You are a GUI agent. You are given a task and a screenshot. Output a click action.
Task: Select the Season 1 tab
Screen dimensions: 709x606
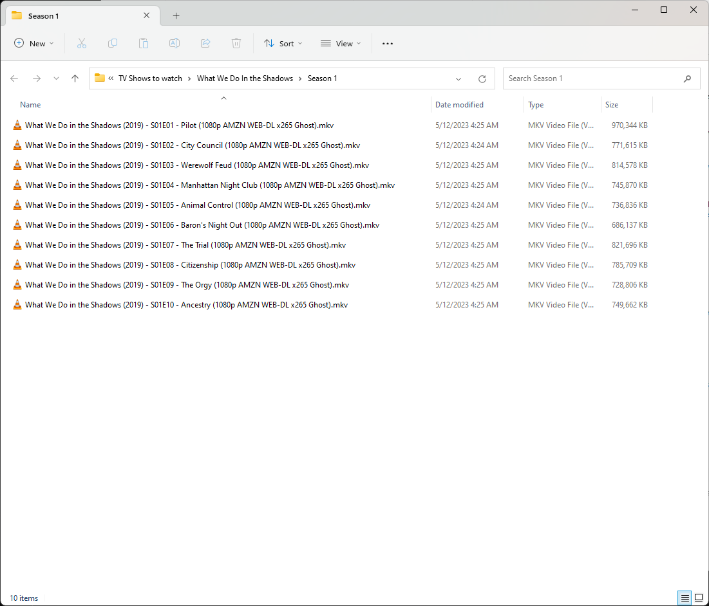[x=82, y=16]
